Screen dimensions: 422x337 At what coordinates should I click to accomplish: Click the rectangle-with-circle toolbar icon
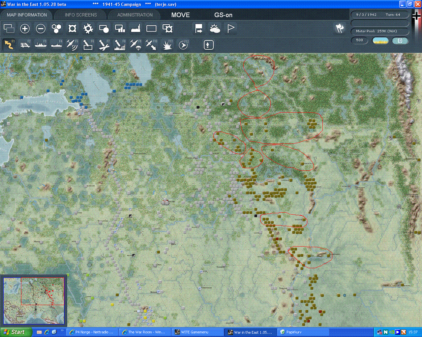pos(104,29)
